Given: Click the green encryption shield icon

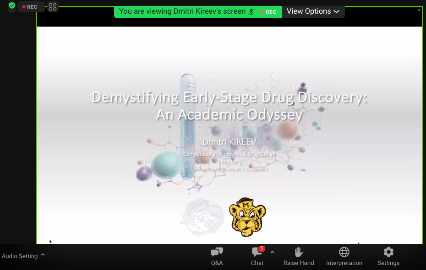Looking at the screenshot, I should 12,6.
